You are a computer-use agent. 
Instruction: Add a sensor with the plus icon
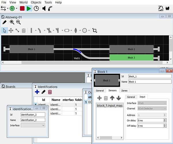click(x=99, y=98)
